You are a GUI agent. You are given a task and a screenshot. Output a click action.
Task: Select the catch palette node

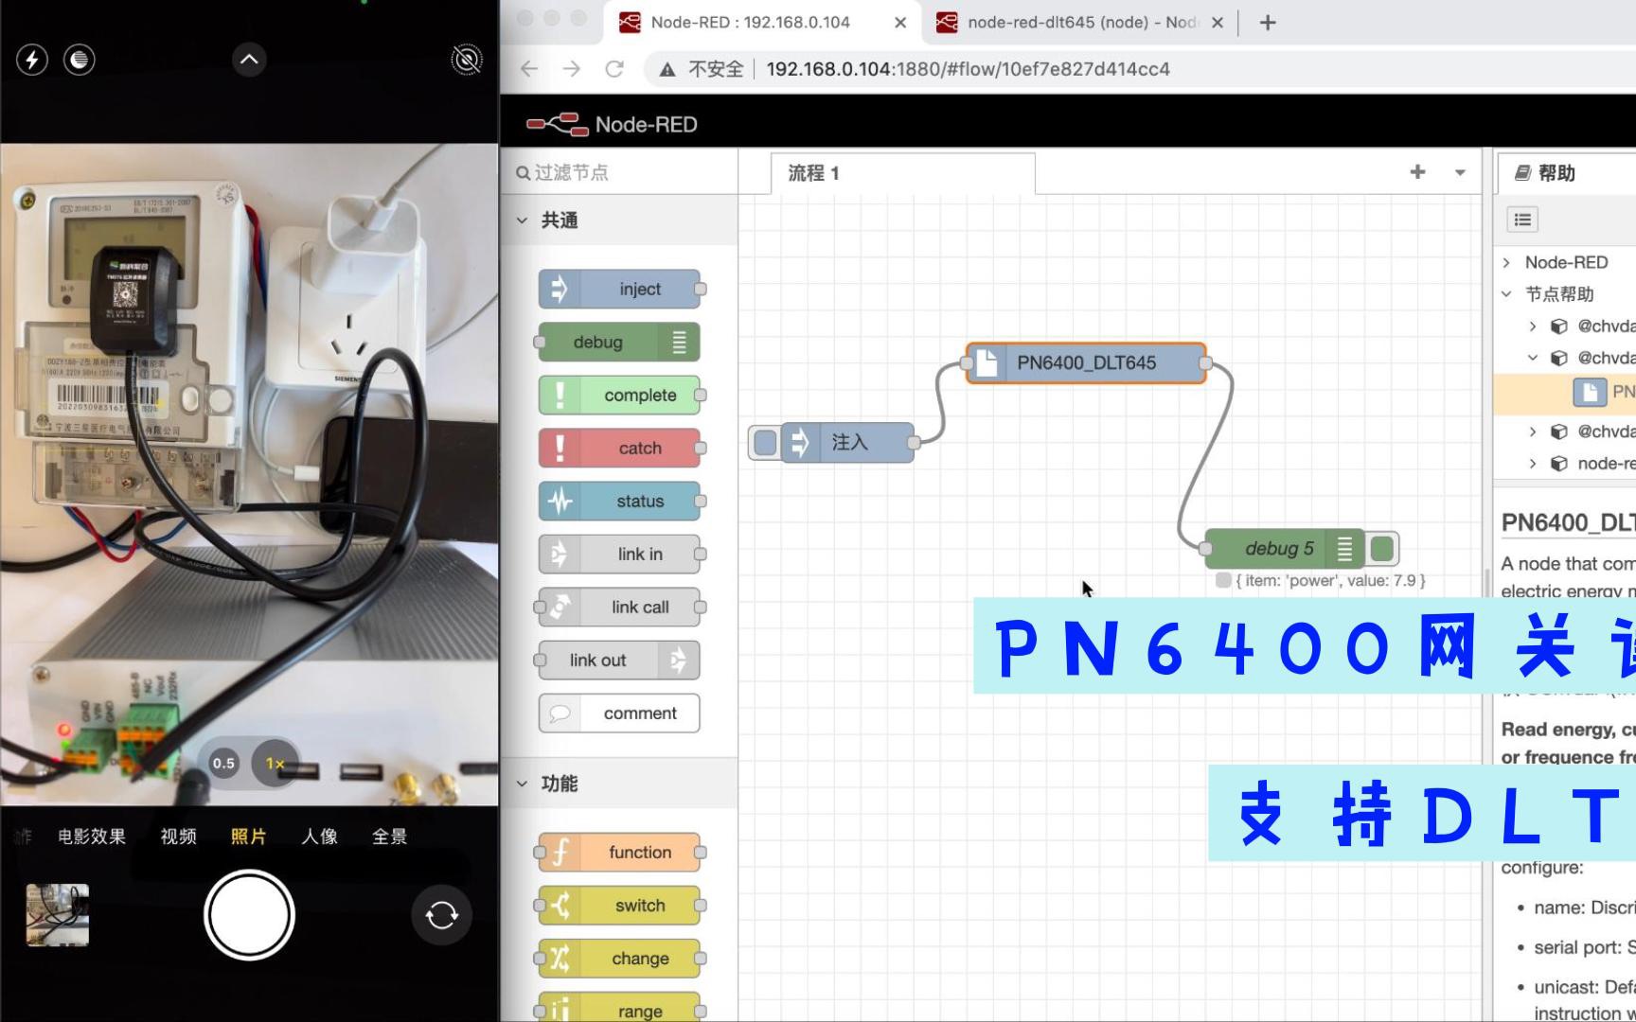point(620,449)
